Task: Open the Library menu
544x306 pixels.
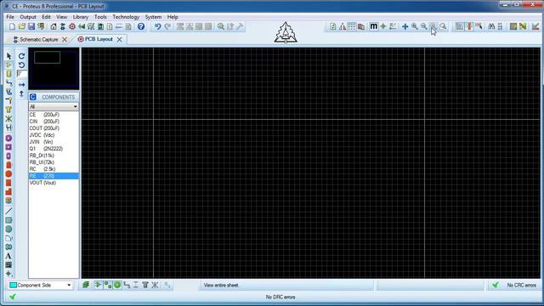Action: click(81, 17)
